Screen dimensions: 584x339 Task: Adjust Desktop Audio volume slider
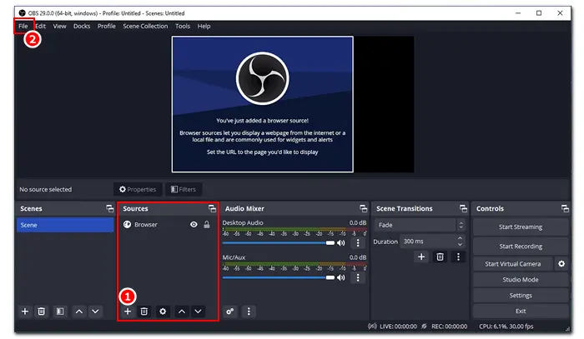[x=278, y=243]
